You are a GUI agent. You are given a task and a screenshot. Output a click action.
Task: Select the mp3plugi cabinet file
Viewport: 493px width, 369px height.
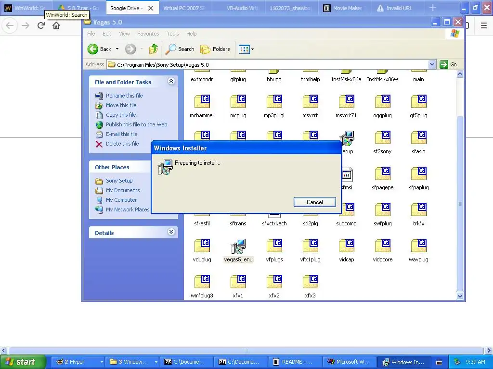pyautogui.click(x=274, y=106)
